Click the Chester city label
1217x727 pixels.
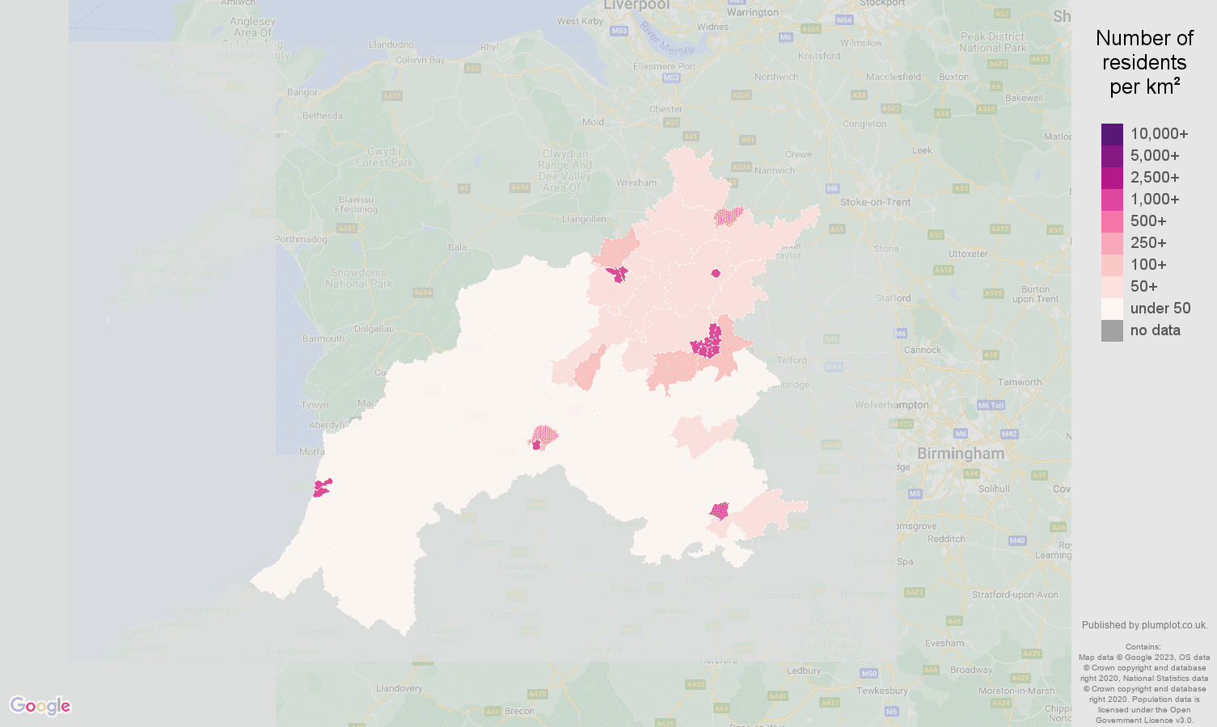click(x=666, y=109)
